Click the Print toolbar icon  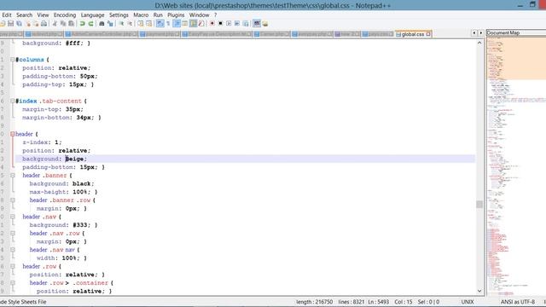(x=44, y=23)
